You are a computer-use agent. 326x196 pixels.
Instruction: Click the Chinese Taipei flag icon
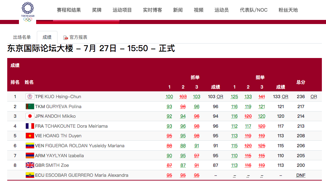(30, 97)
